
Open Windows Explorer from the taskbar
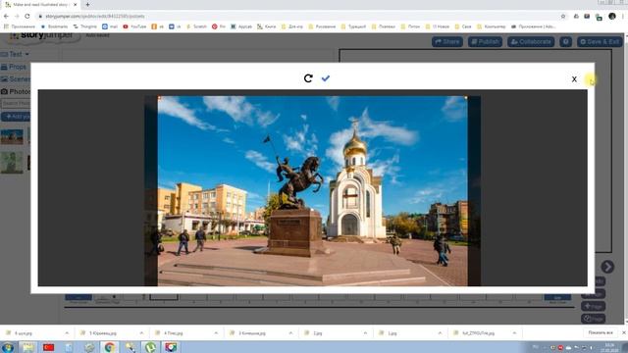tap(28, 347)
